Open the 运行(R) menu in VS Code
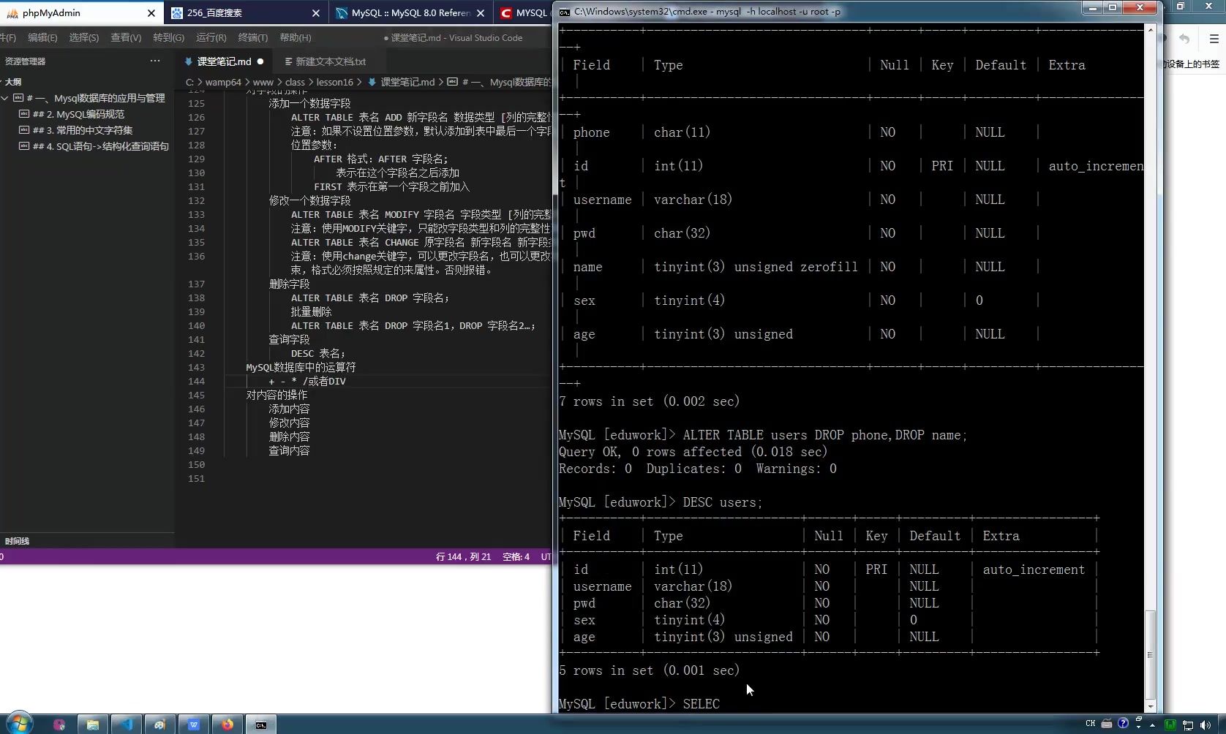 211,37
